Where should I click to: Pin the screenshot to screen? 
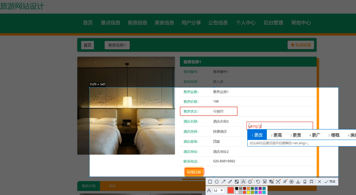tap(285, 182)
